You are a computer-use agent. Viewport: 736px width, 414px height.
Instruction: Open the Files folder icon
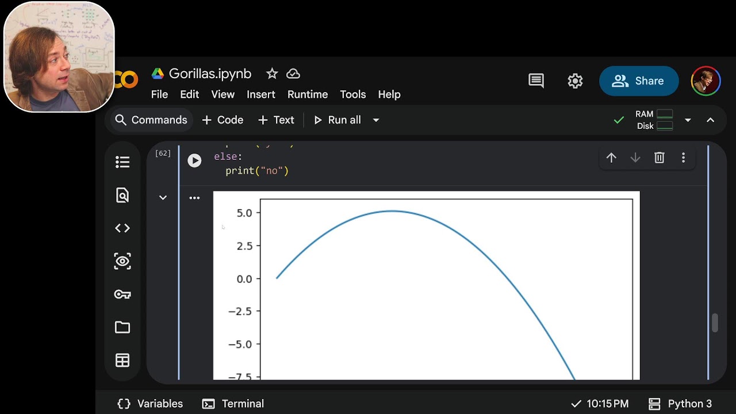tap(122, 327)
